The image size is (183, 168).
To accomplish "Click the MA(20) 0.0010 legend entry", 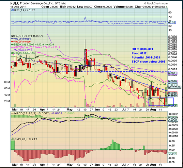I will coord(22,42).
